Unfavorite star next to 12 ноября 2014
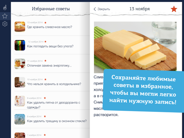 click(x=45, y=42)
